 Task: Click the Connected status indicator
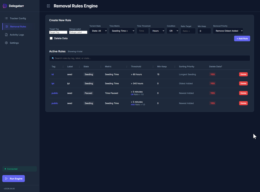pyautogui.click(x=19, y=169)
